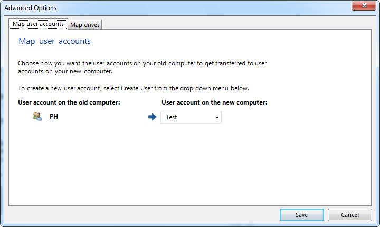Select the PH account name
Screen dimensions: 380x227
tap(54, 117)
